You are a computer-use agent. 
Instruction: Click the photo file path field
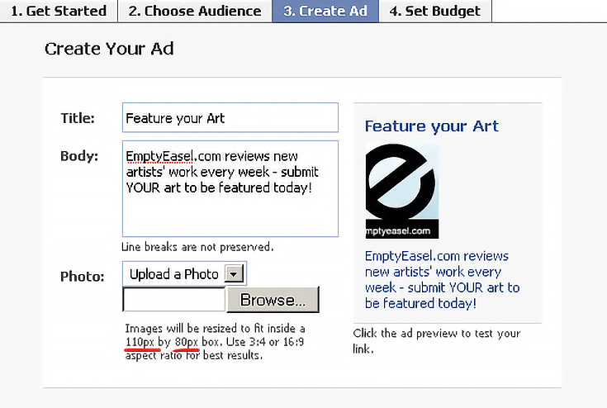click(x=173, y=299)
